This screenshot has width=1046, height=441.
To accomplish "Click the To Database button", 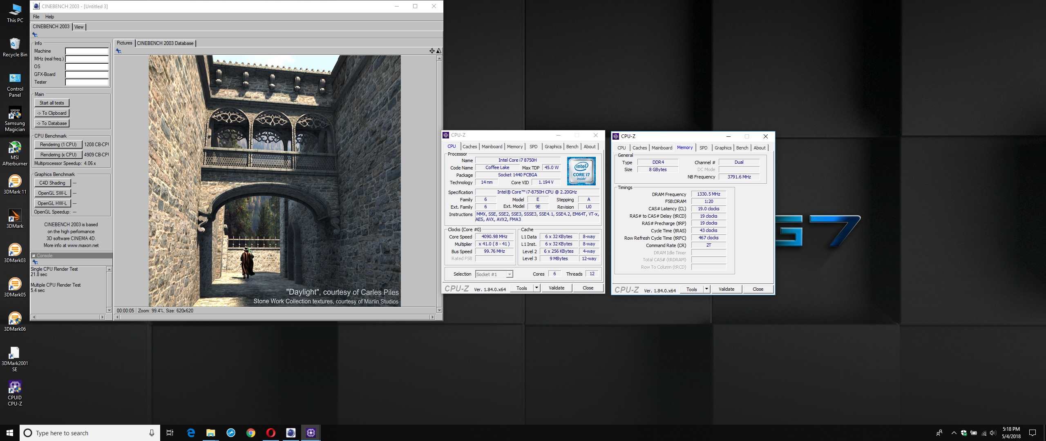I will click(52, 123).
